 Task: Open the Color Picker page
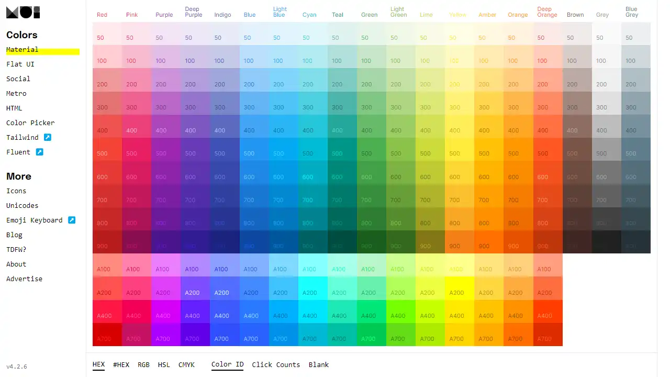tap(30, 123)
